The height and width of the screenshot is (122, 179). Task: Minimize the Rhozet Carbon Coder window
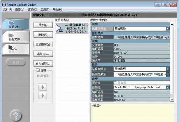point(158,5)
